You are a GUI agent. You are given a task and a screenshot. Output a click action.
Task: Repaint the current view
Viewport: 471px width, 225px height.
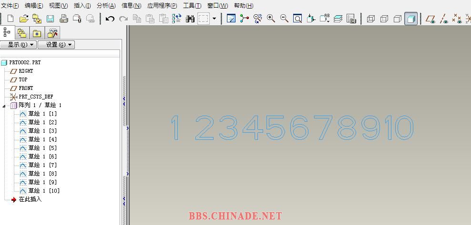click(231, 19)
